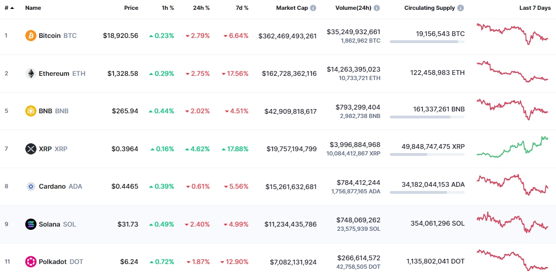Click the Volume(24h) info icon
Image resolution: width=556 pixels, height=279 pixels.
coord(377,8)
